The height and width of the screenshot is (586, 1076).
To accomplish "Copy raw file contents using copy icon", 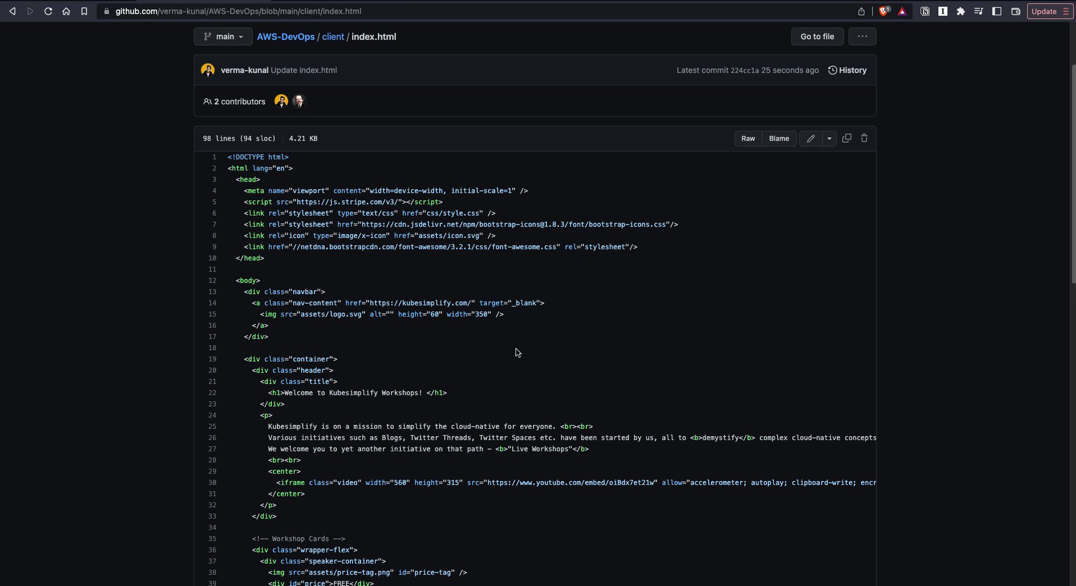I will point(847,139).
